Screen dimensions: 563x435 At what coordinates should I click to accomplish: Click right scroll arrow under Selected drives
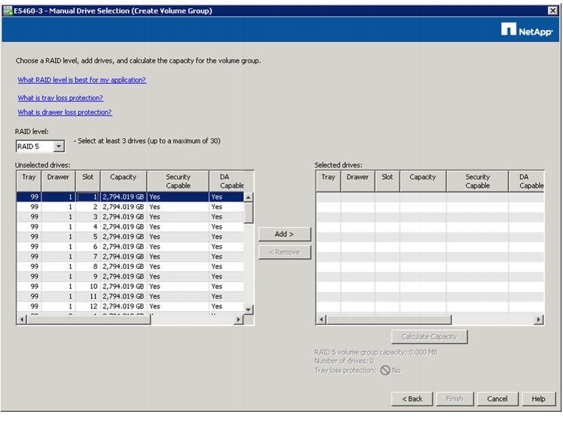pos(539,319)
